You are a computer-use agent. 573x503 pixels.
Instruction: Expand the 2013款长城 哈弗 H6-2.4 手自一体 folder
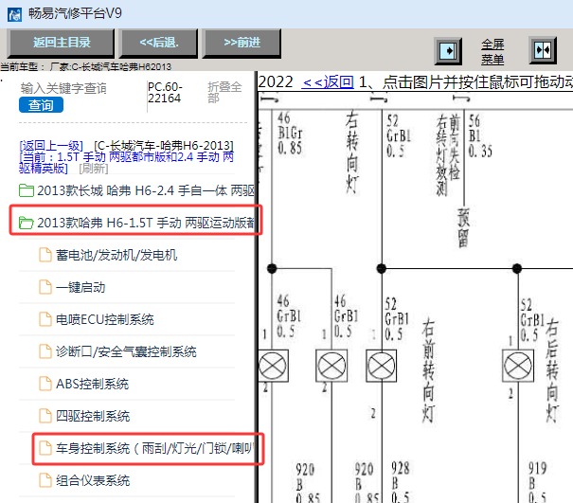(x=136, y=190)
